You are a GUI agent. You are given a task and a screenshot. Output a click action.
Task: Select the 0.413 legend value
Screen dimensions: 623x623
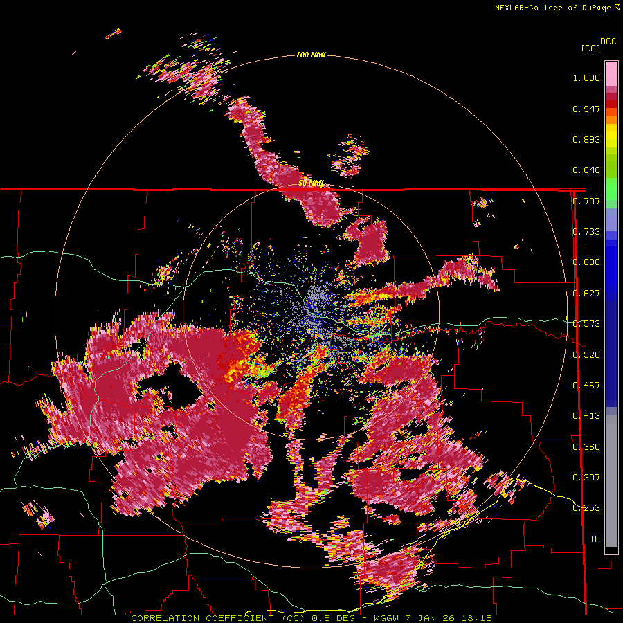click(586, 416)
